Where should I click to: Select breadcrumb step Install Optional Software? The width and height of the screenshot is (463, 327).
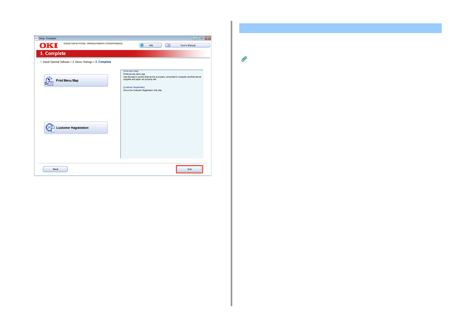[55, 62]
